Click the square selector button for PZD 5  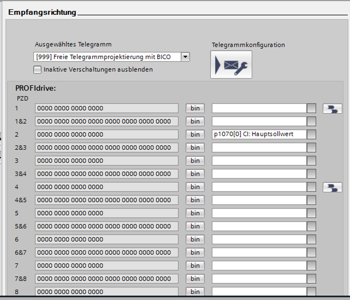click(312, 213)
